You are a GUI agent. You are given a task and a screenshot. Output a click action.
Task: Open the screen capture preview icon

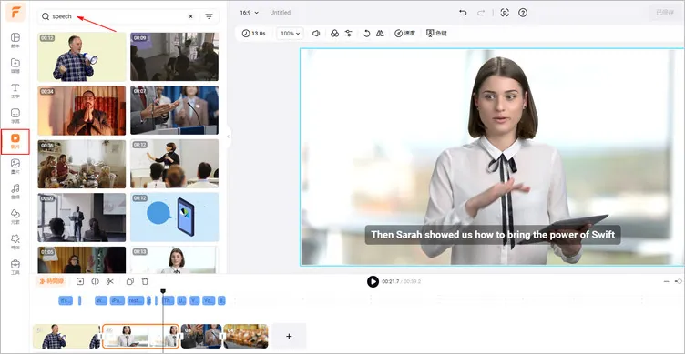505,13
